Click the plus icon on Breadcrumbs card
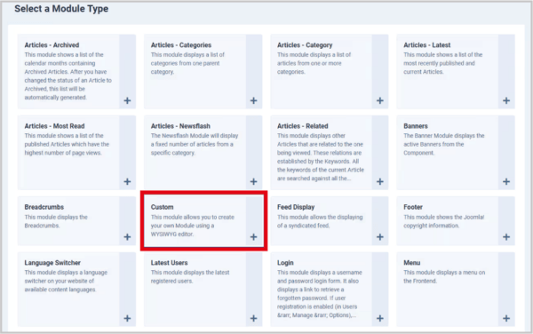The height and width of the screenshot is (334, 533). (x=127, y=237)
